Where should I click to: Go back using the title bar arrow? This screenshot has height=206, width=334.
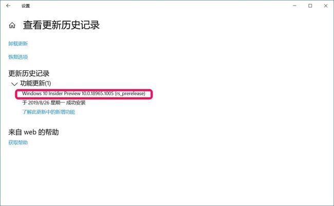pos(8,6)
